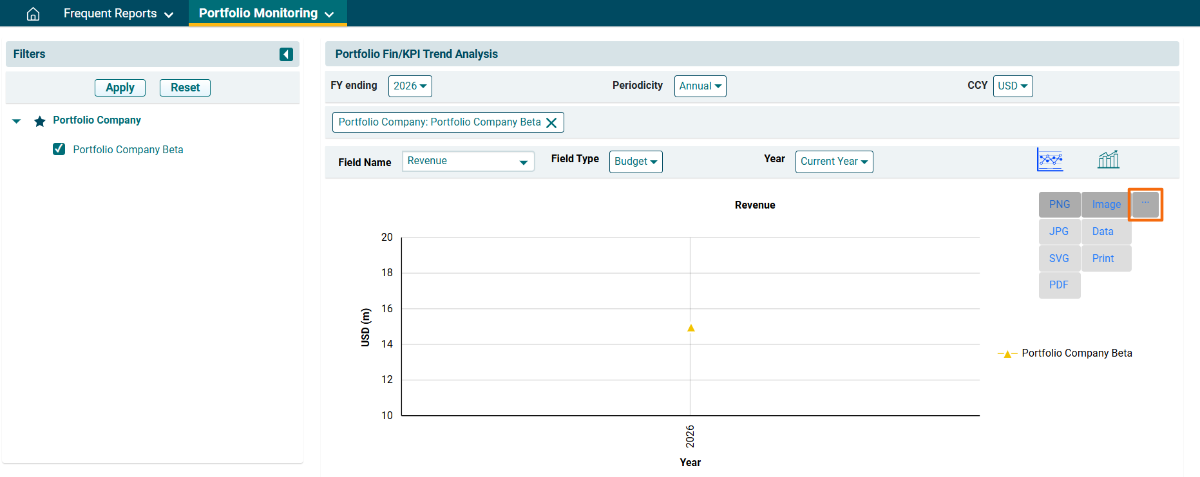Open the Frequent Reports menu
The width and height of the screenshot is (1200, 477).
118,14
